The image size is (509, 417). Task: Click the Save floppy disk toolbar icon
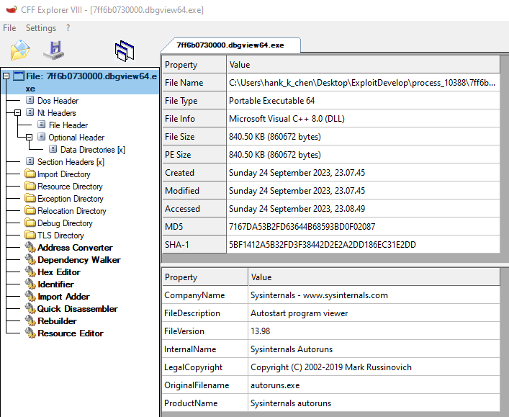[54, 50]
